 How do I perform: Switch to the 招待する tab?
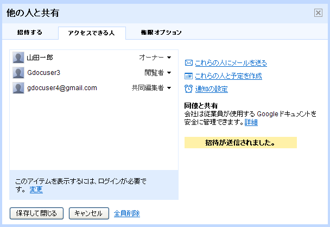pyautogui.click(x=30, y=33)
